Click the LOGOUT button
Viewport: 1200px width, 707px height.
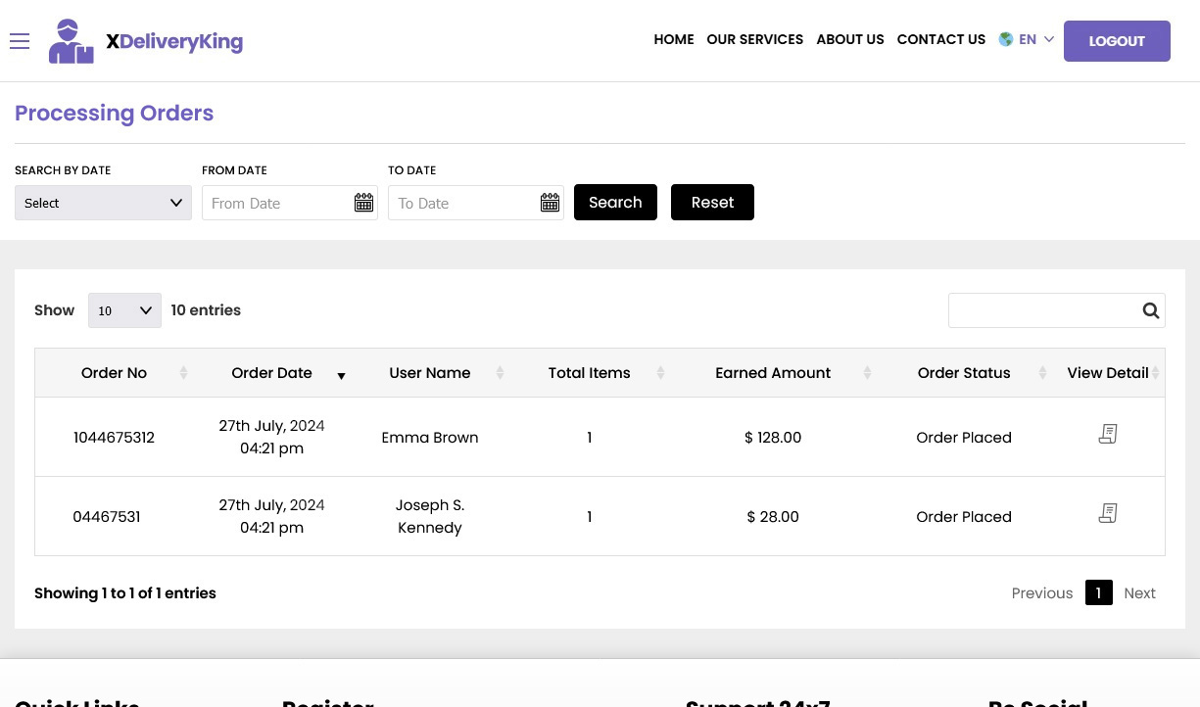[1117, 41]
